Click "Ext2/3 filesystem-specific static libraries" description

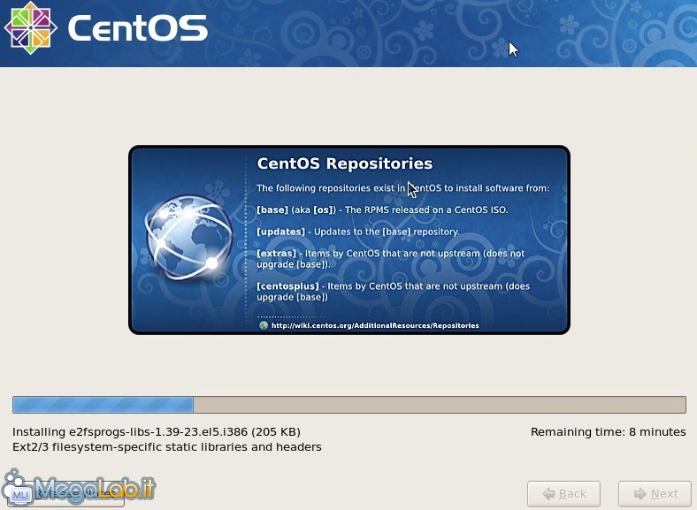(x=166, y=447)
